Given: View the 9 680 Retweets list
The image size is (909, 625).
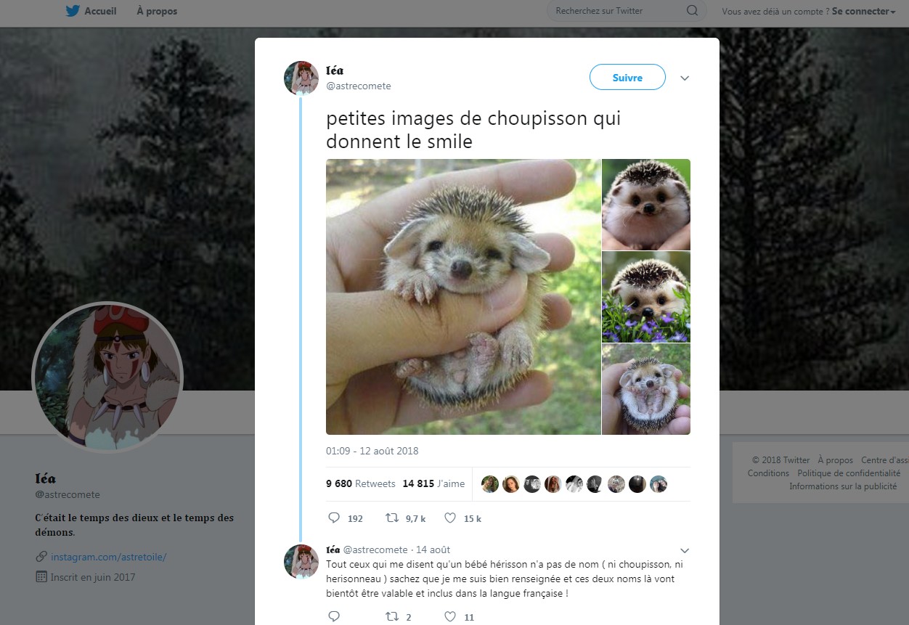Looking at the screenshot, I should (360, 483).
